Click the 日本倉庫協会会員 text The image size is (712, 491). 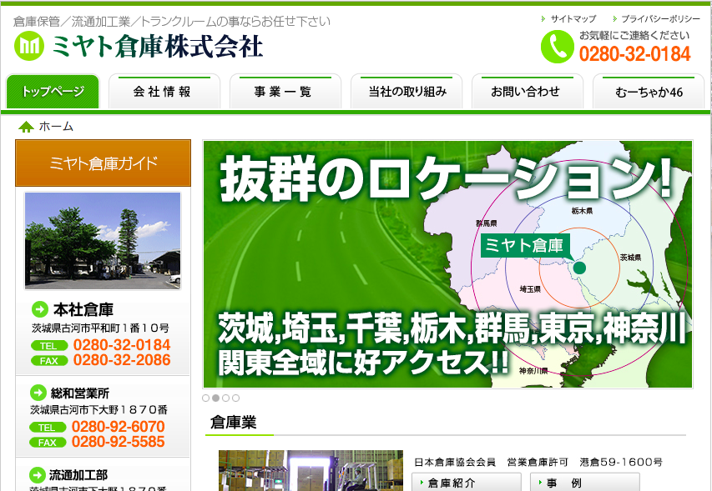pyautogui.click(x=455, y=462)
